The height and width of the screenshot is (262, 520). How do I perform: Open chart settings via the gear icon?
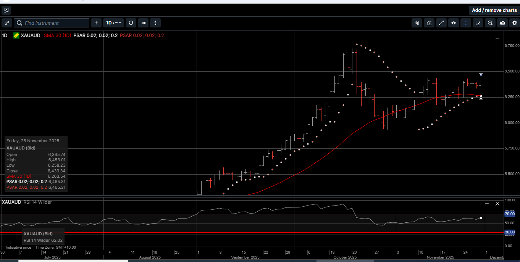tap(515, 23)
